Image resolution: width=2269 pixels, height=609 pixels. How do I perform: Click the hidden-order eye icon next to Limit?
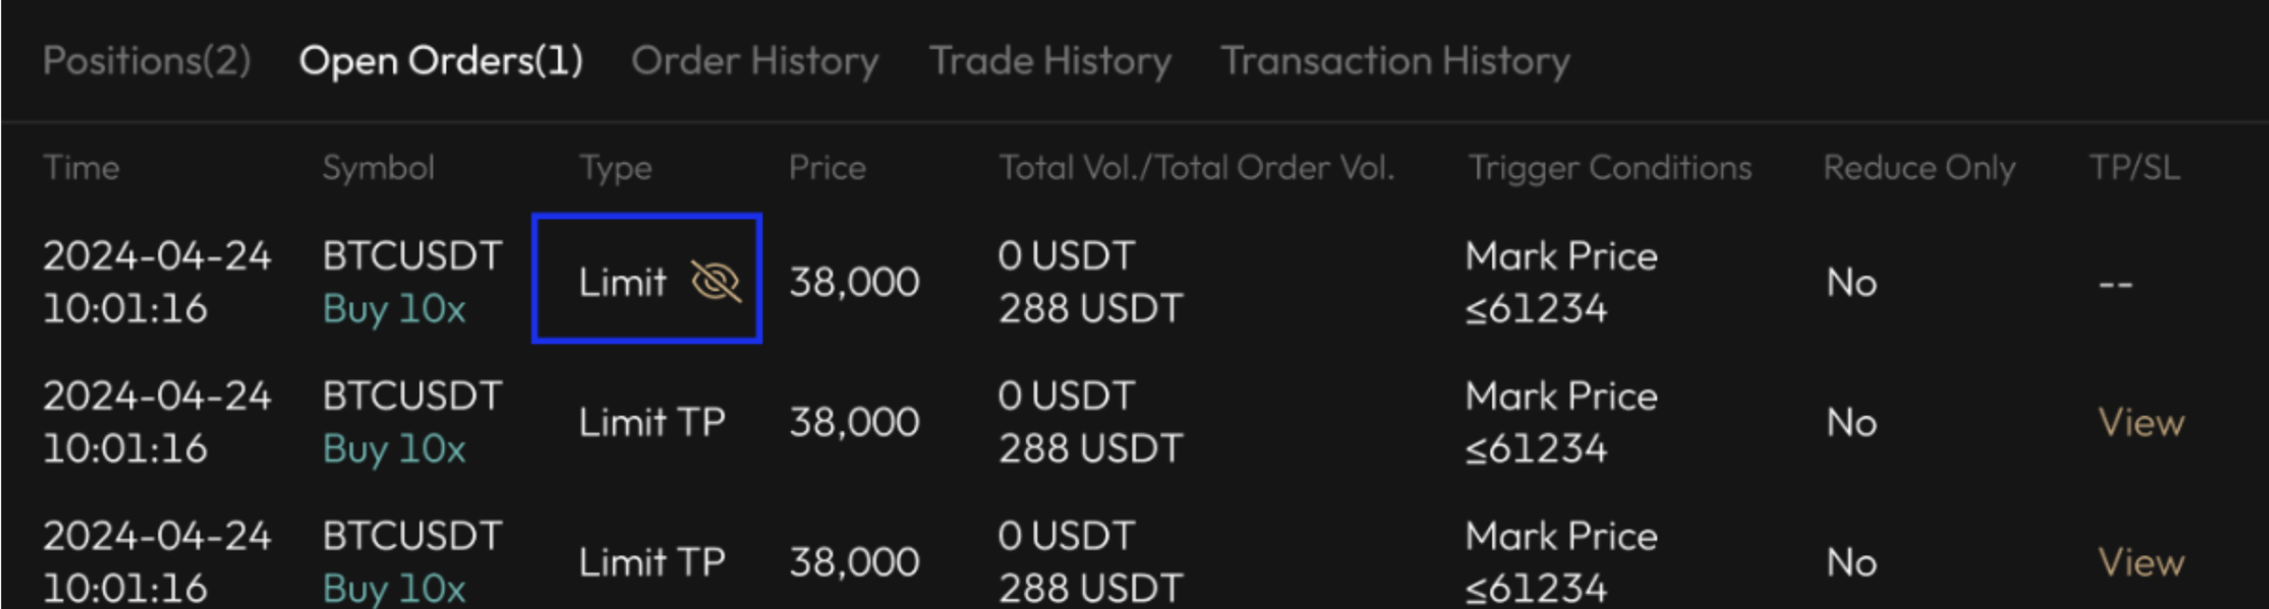(x=715, y=281)
